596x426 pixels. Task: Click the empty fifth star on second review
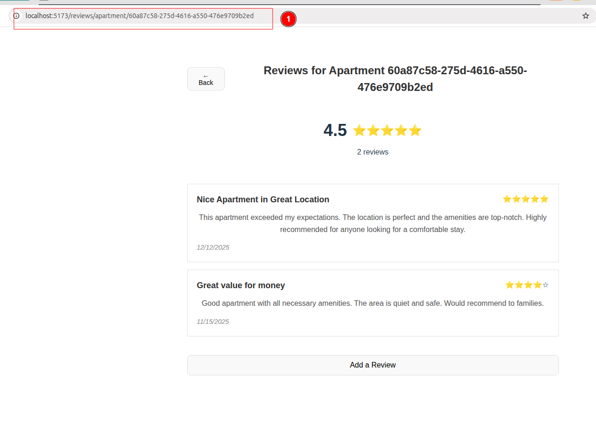pos(545,285)
